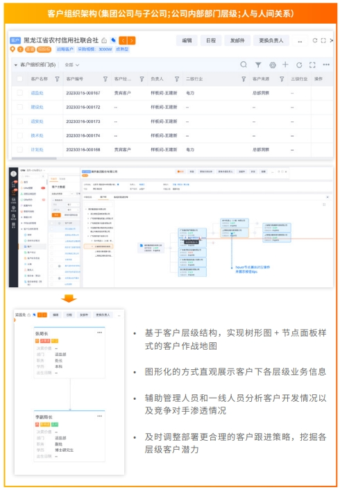Open the filter funnel icon in list toolbar
This screenshot has width=340, height=490.
pyautogui.click(x=258, y=65)
